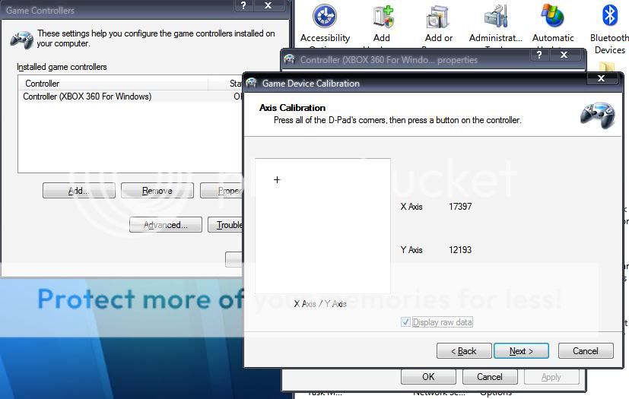Click the disabled Apply button in properties window
629x399 pixels.
(551, 376)
